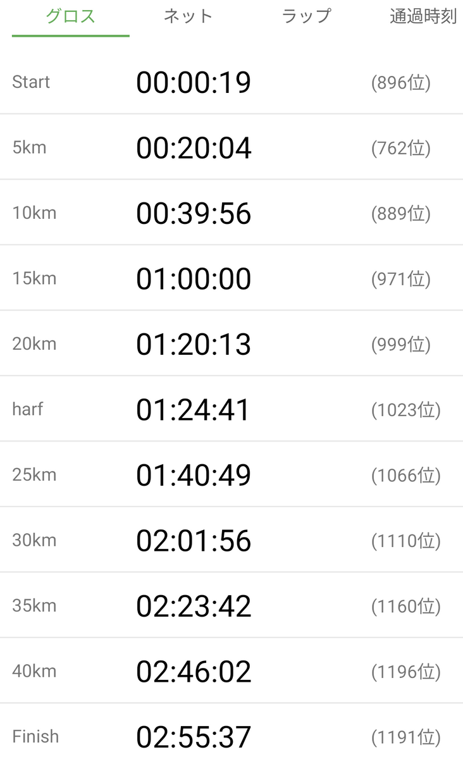Image resolution: width=463 pixels, height=759 pixels.
Task: Select the 5km split time 00:20:04
Action: point(194,148)
